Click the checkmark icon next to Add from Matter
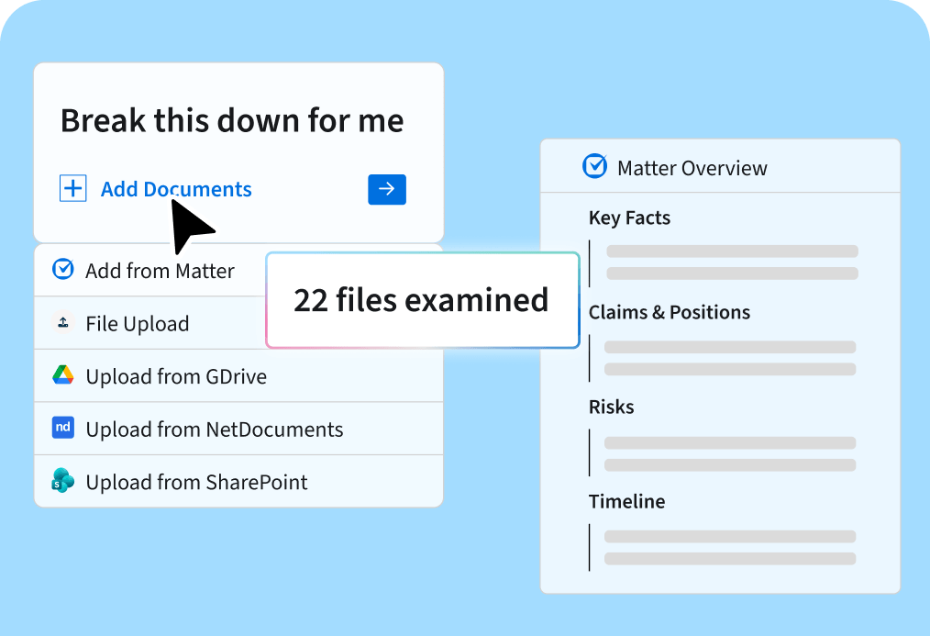The image size is (930, 636). [63, 269]
